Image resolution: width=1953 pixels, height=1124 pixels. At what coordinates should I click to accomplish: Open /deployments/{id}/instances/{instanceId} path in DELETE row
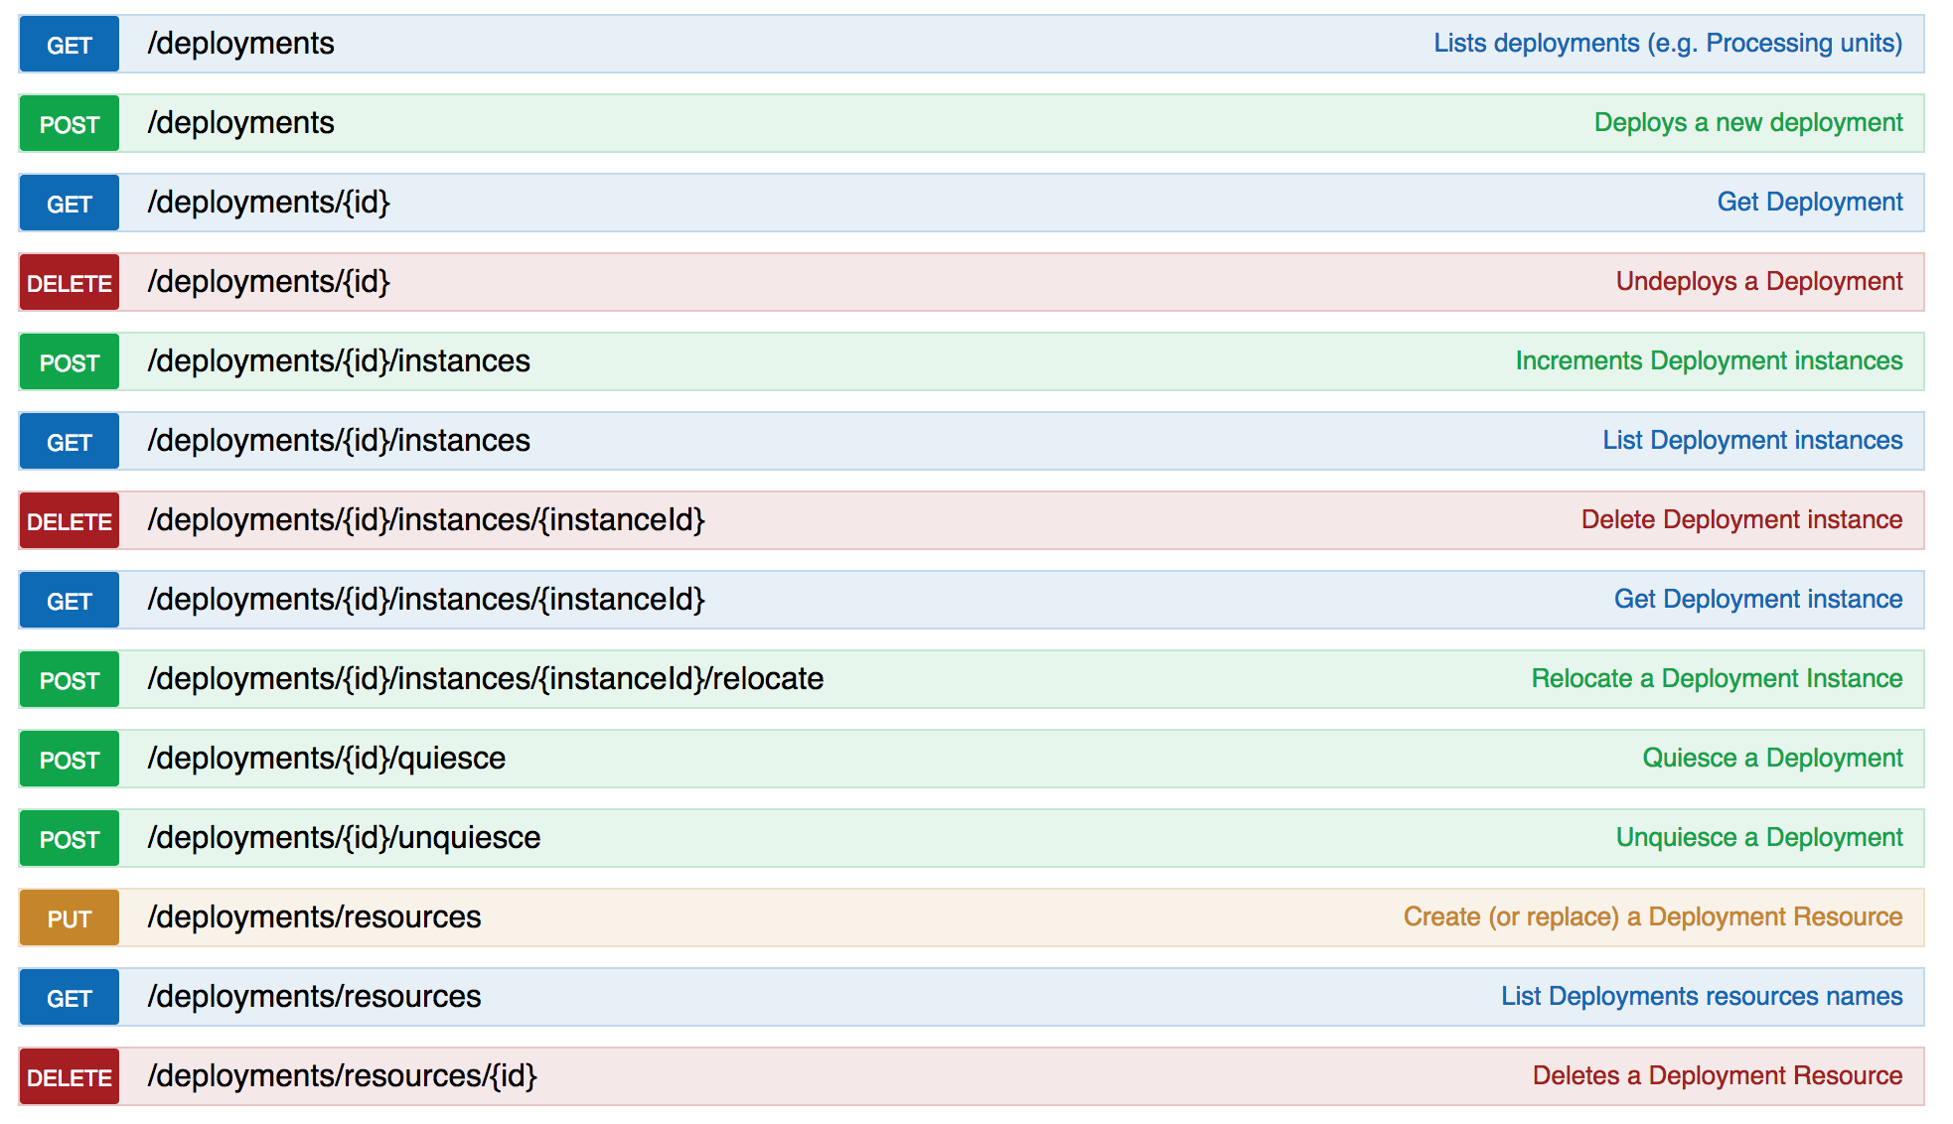[426, 520]
